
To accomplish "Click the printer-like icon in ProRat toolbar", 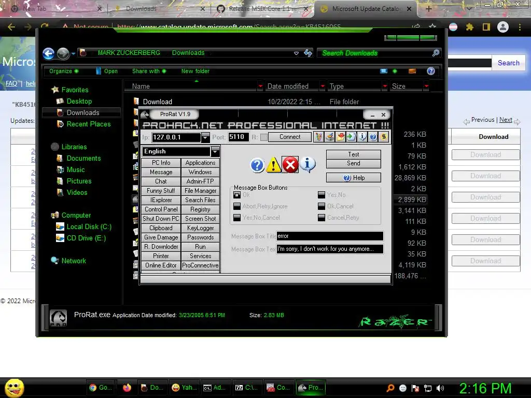I will [x=329, y=137].
